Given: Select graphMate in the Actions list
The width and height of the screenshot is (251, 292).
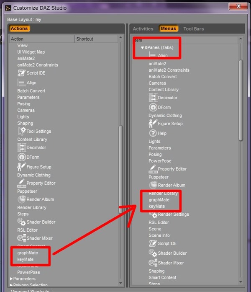Looking at the screenshot, I should (28, 253).
